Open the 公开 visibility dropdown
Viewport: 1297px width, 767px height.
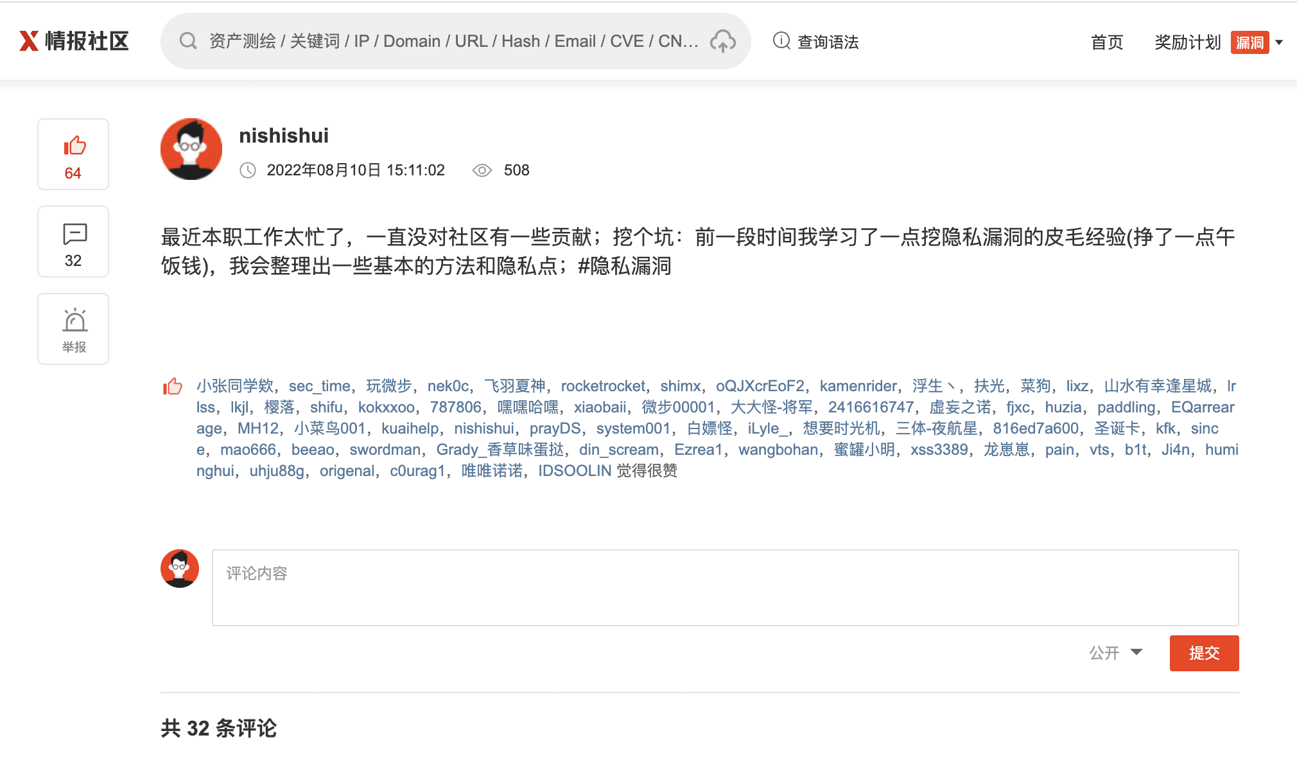click(x=1102, y=653)
